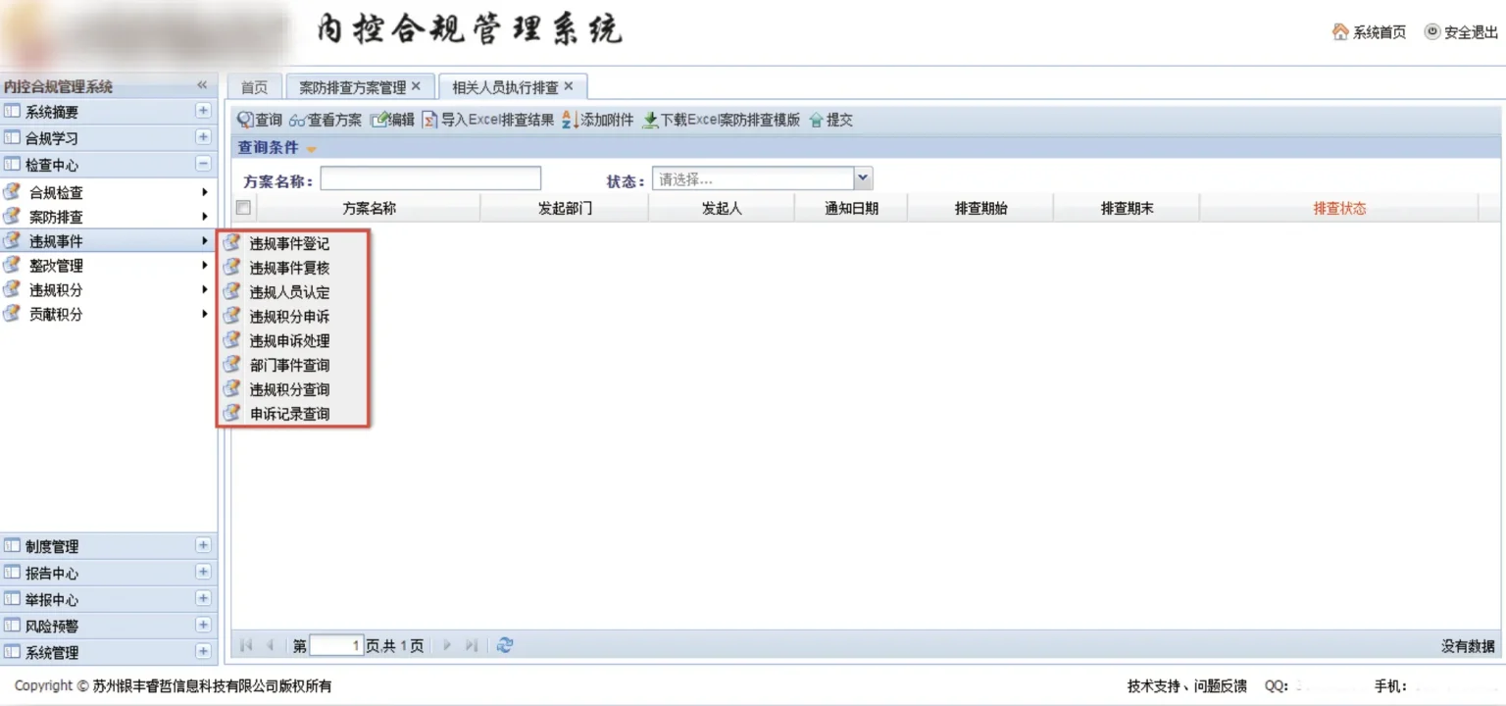The height and width of the screenshot is (706, 1506).
Task: Close the 相关人员执行排查 tab
Action: click(569, 86)
